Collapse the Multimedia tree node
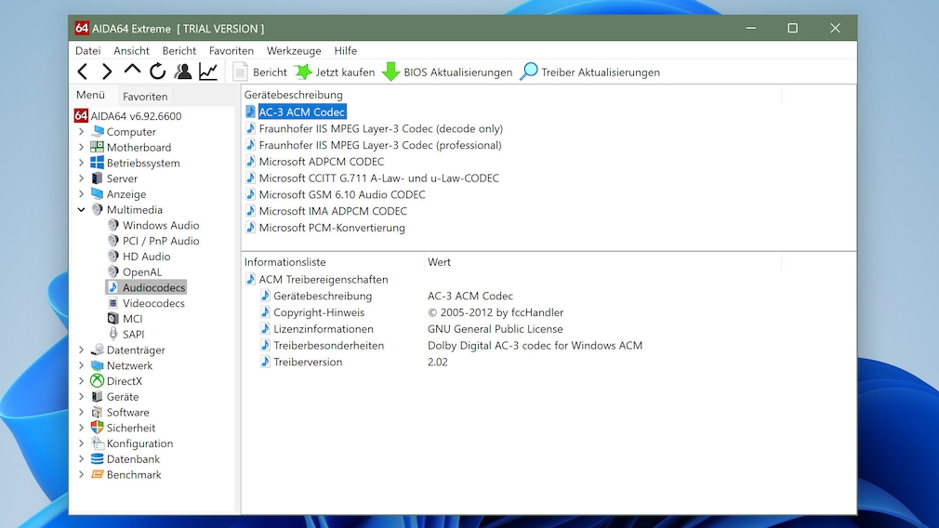Viewport: 939px width, 528px height. [82, 210]
